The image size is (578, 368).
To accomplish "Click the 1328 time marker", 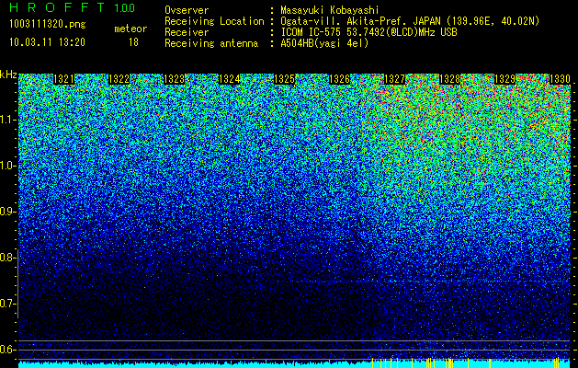I will pos(449,79).
